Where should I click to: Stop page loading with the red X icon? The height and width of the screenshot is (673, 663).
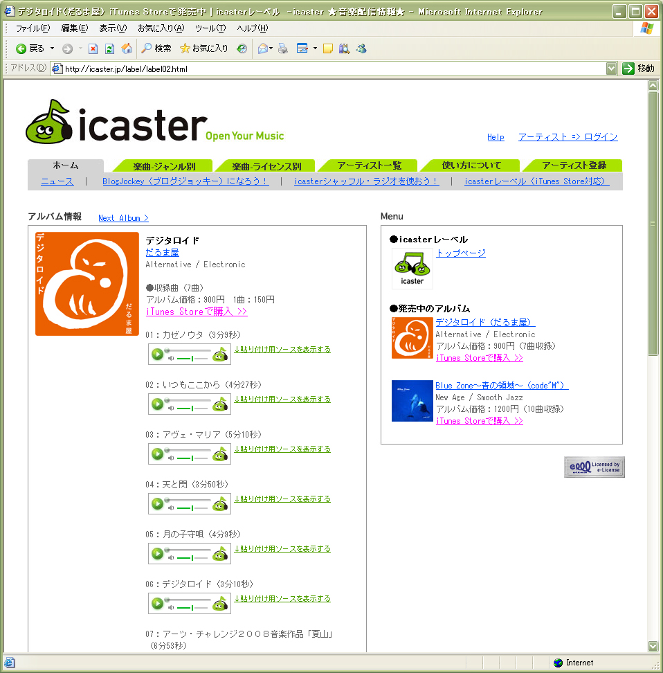[x=93, y=49]
